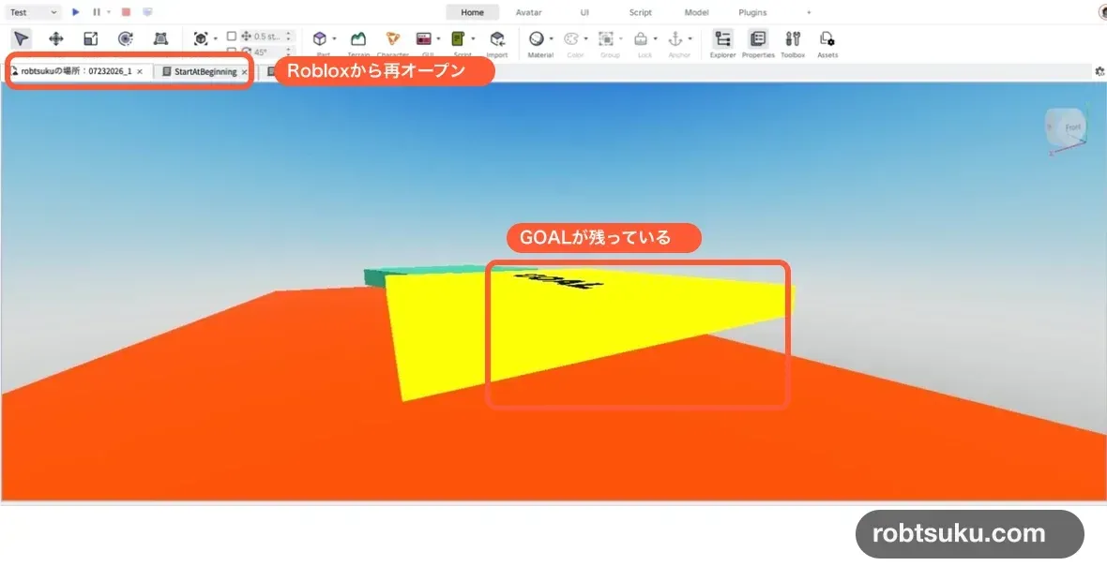1107x581 pixels.
Task: Switch to the Script ribbon tab
Action: tap(641, 12)
